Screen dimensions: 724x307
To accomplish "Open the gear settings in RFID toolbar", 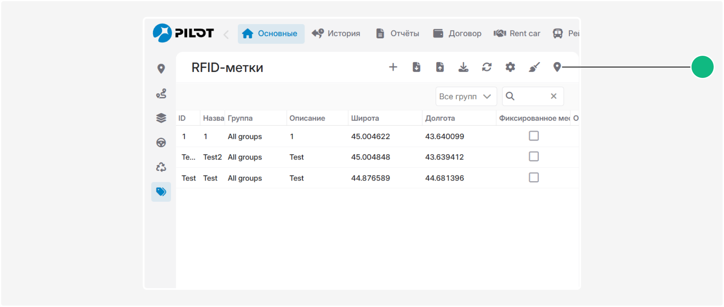I will (510, 67).
